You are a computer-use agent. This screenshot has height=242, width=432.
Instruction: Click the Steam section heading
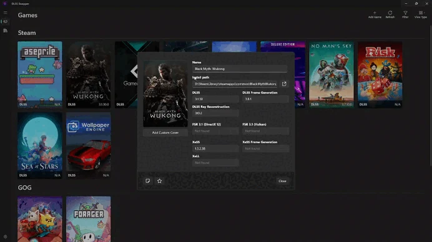(27, 33)
